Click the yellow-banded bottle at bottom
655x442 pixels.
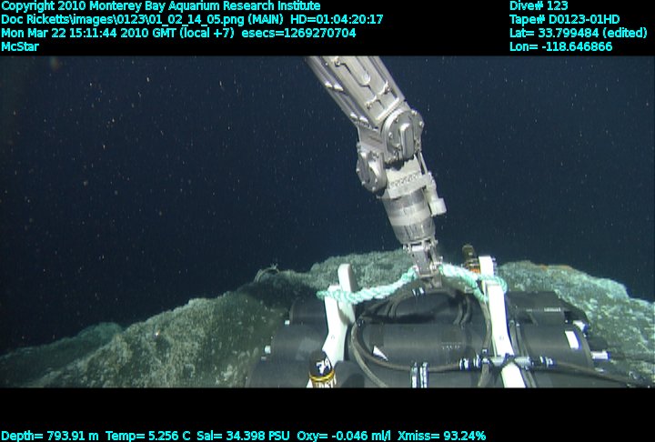tap(322, 369)
